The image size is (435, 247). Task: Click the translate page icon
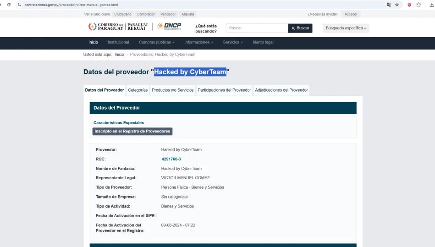(389, 5)
